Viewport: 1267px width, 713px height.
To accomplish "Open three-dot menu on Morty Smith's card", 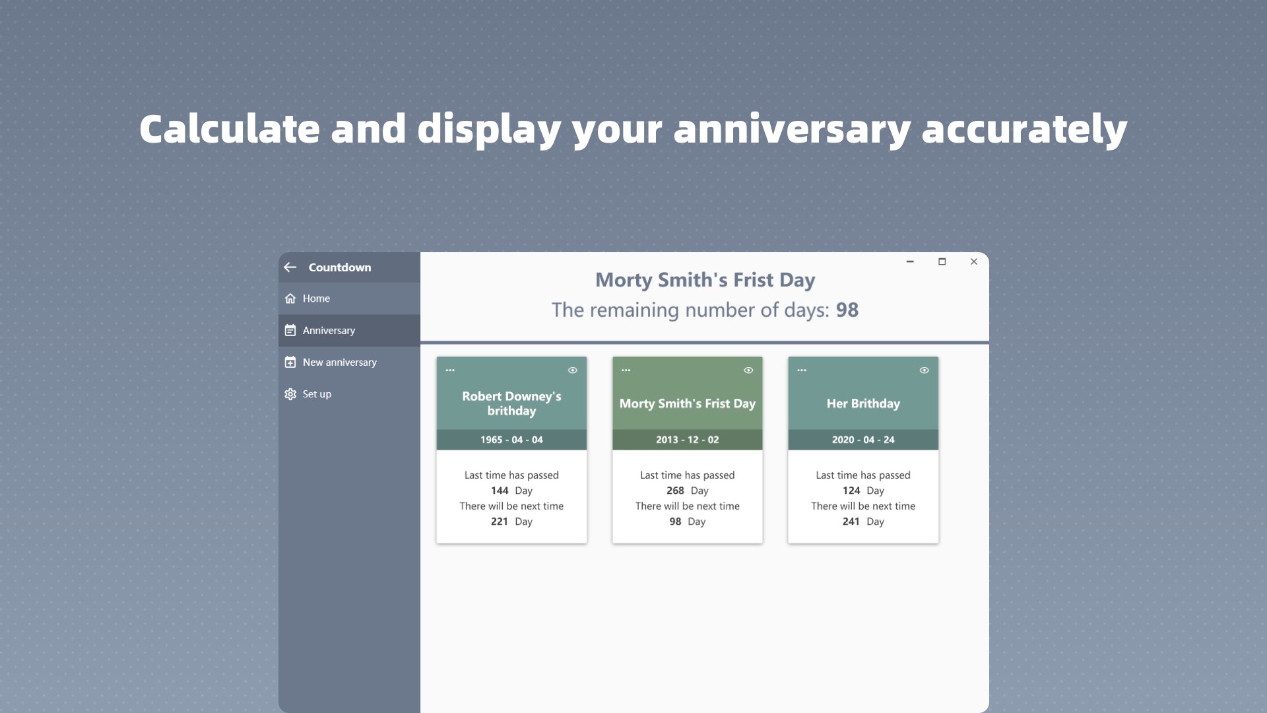I will click(x=626, y=370).
